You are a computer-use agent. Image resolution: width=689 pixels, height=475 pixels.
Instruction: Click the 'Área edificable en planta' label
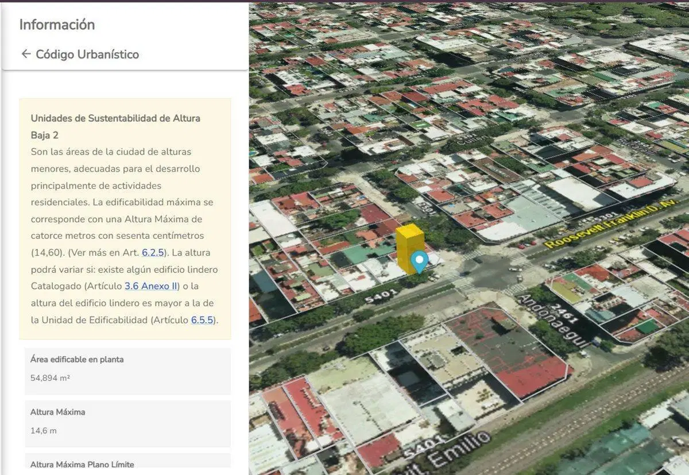coord(77,360)
